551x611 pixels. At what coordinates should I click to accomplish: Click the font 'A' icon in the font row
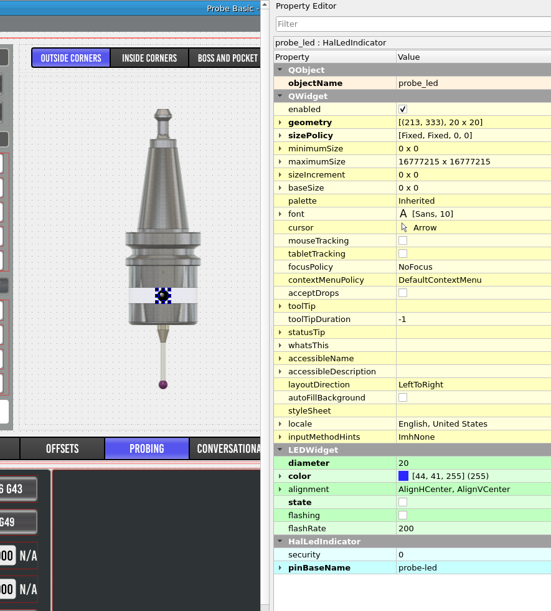click(403, 214)
